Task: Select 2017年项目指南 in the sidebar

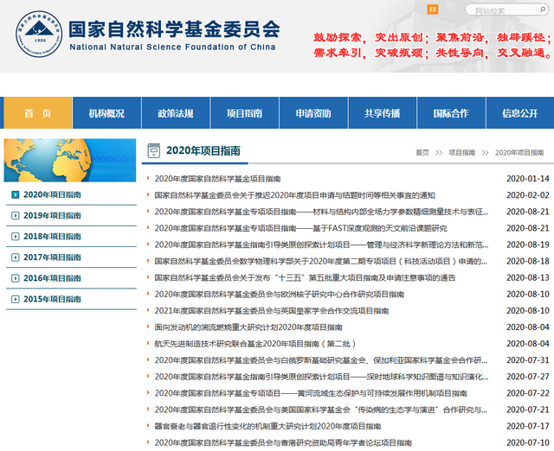Action: (x=52, y=257)
